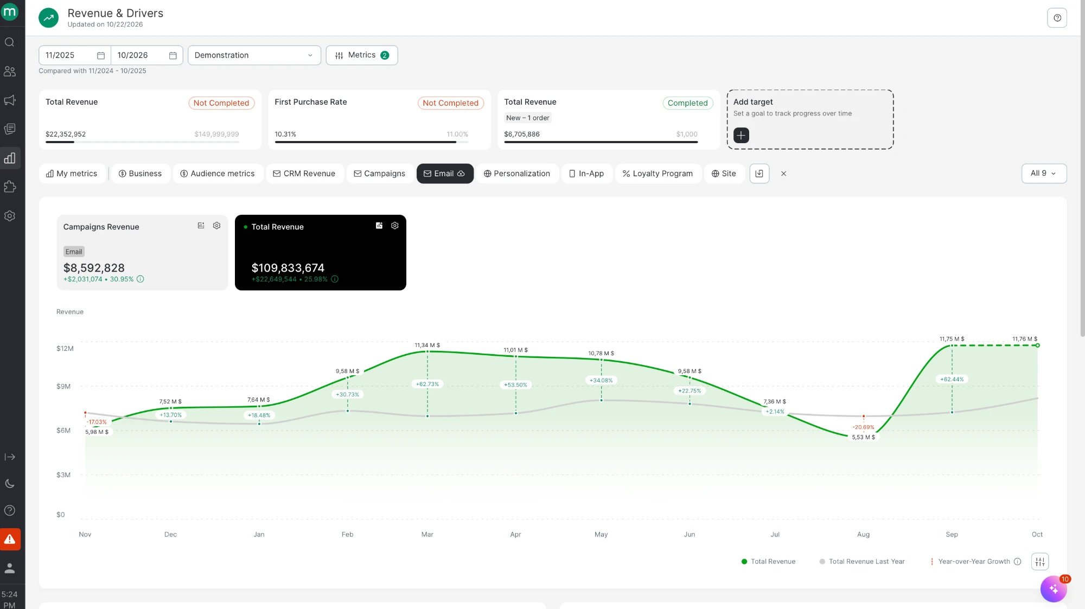The height and width of the screenshot is (609, 1085).
Task: Click the First Purchase Rate target card
Action: click(379, 120)
